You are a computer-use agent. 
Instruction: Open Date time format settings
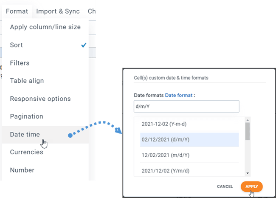click(x=25, y=134)
